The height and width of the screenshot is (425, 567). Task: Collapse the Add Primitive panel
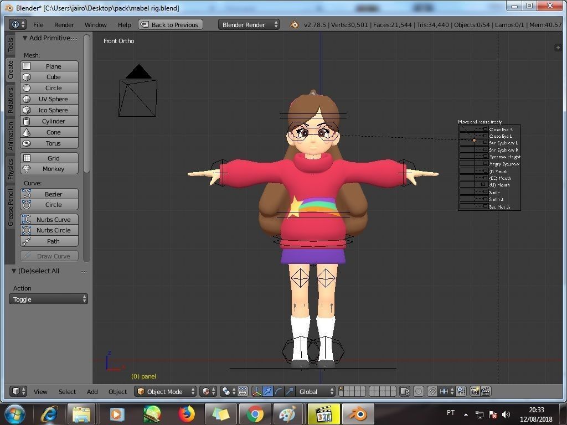25,38
